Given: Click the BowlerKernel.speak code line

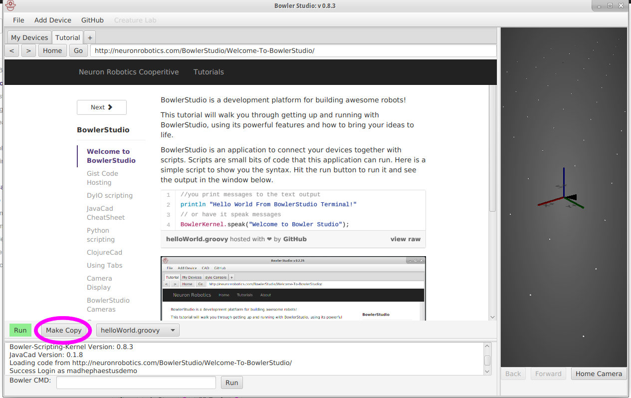Looking at the screenshot, I should [x=265, y=224].
